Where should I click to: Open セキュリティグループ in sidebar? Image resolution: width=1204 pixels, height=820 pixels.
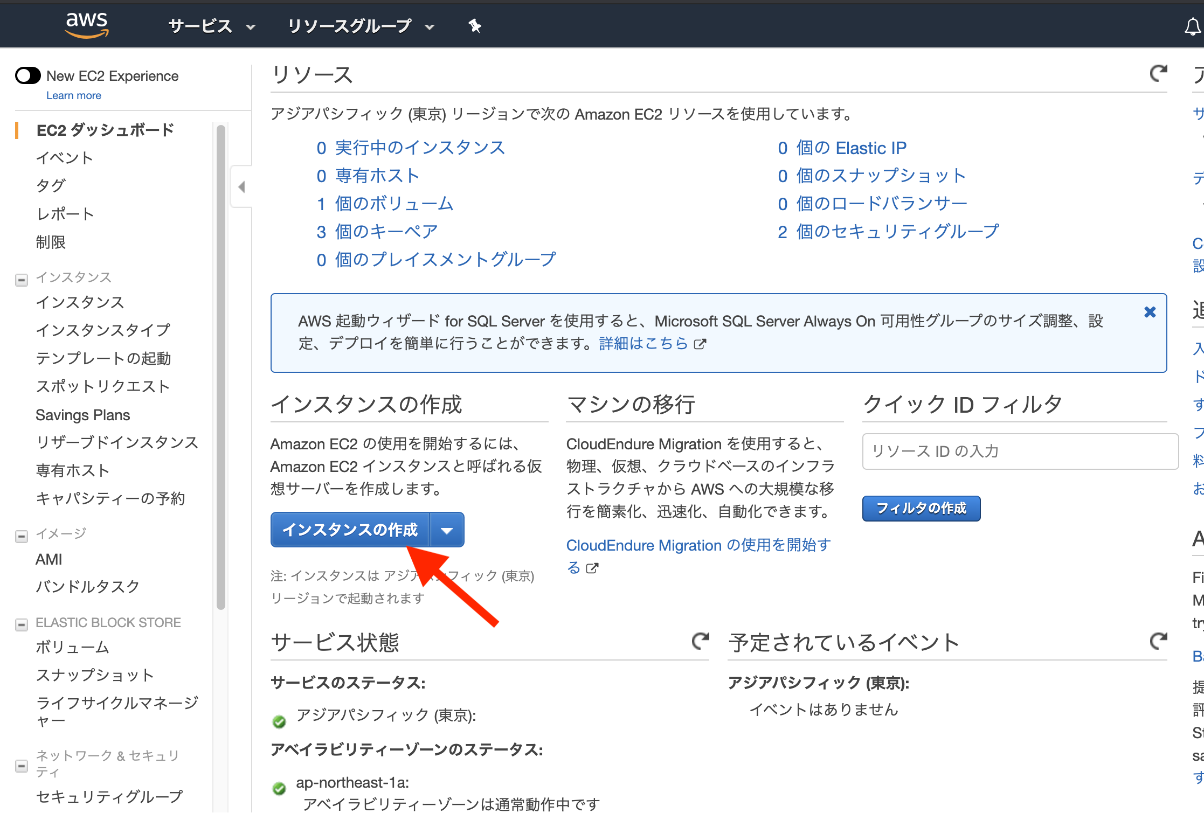pos(109,796)
